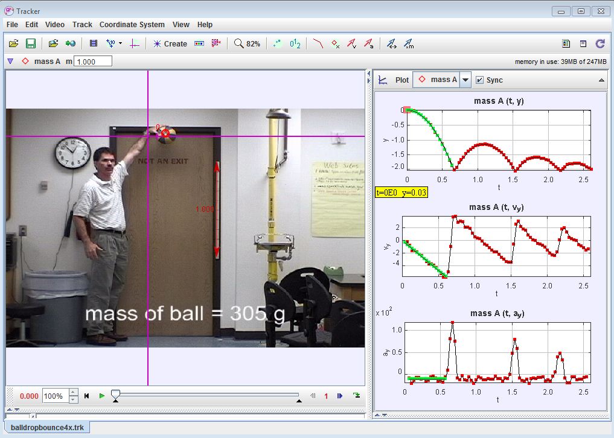This screenshot has width=614, height=438.
Task: Open the mass A track dropdown arrow
Action: point(465,80)
